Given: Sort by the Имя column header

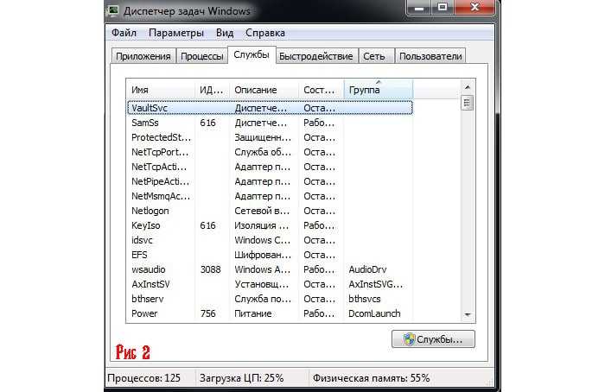Looking at the screenshot, I should [160, 90].
